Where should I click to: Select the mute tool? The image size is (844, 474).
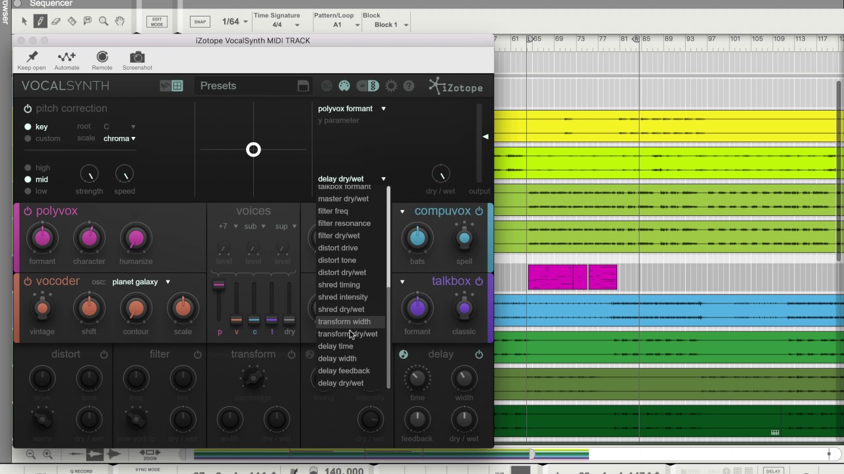coord(88,21)
